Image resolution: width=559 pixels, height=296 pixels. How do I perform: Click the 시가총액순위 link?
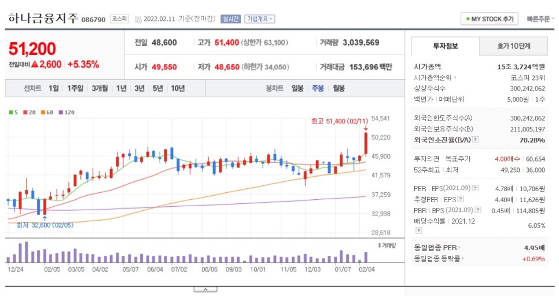(x=433, y=78)
